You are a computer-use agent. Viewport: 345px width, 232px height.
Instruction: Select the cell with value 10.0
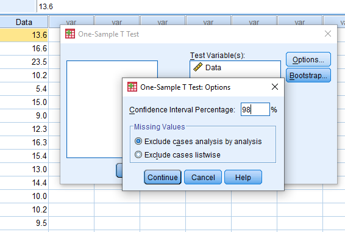pyautogui.click(x=24, y=196)
